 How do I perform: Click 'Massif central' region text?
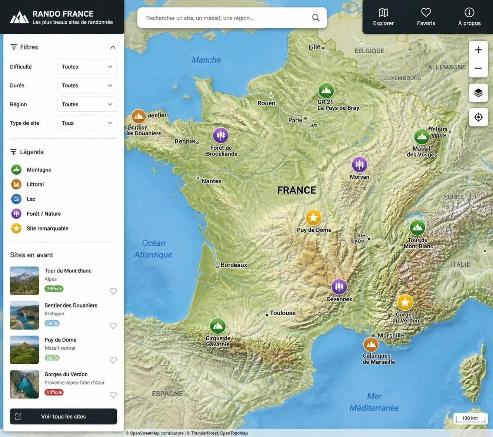[60, 348]
